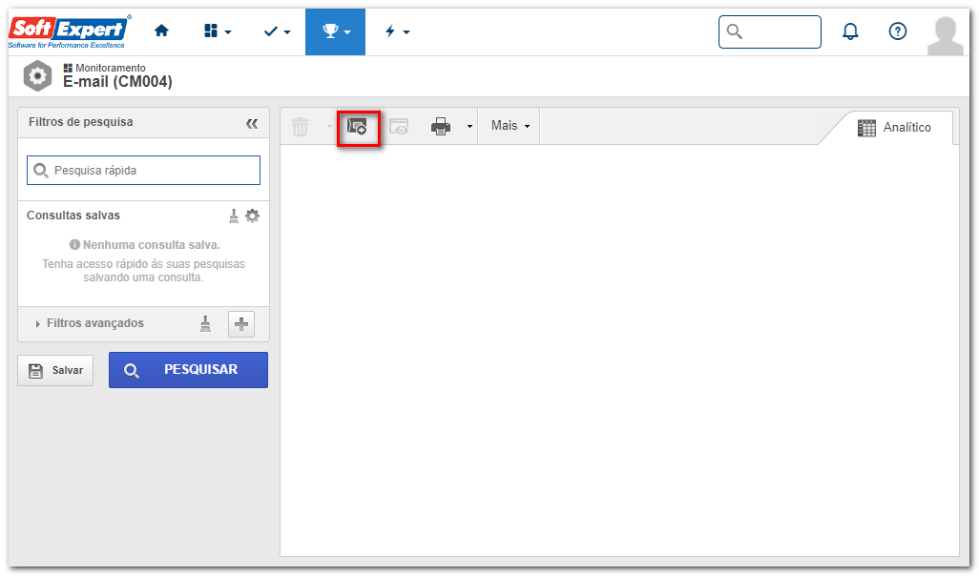
Task: Open the lightning bolt menu
Action: 397,31
